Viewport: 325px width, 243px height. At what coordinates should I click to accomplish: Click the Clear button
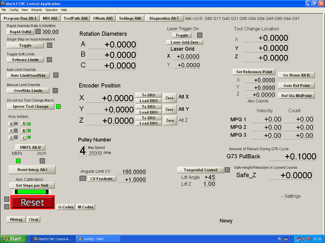[x=34, y=219]
